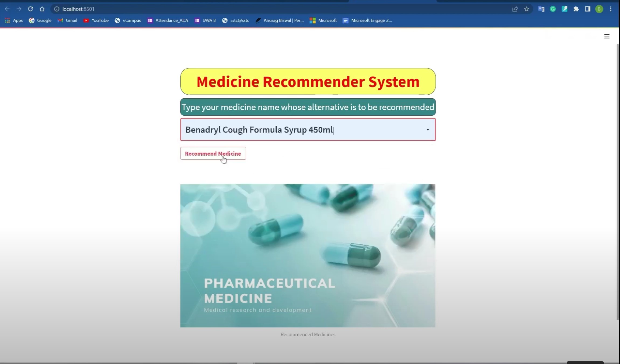
Task: Click the browser reload icon
Action: [30, 9]
